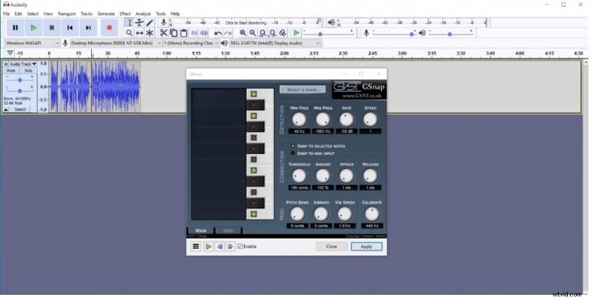Open the Analyze menu
593x300 pixels.
(143, 13)
